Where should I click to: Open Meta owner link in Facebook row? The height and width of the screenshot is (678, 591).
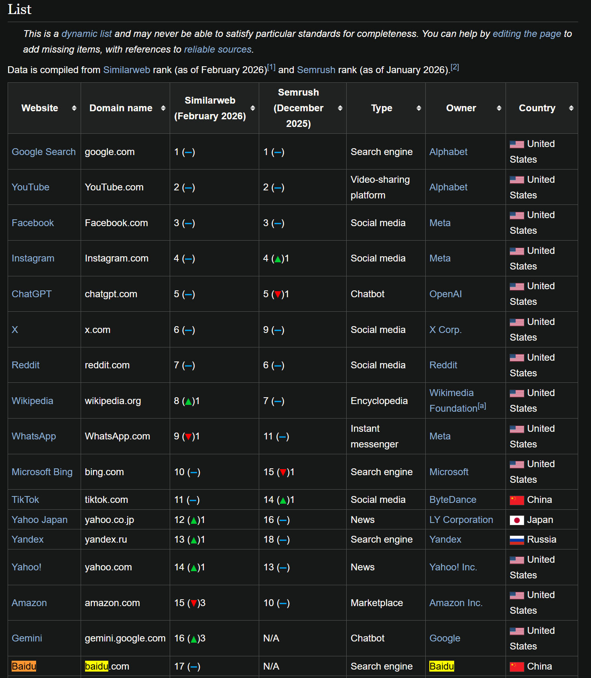440,223
